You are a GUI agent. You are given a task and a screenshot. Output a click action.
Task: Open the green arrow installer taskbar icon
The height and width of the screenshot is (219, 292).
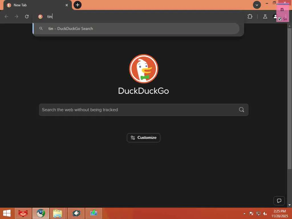94,213
